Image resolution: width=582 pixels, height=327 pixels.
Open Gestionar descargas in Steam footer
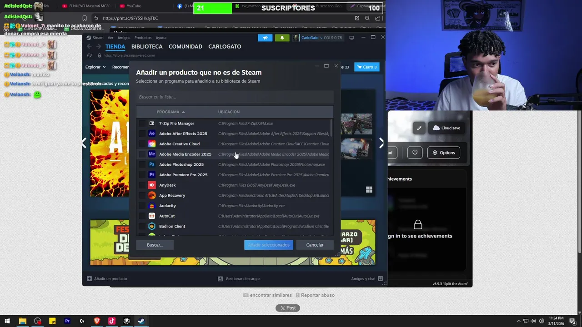coord(239,279)
